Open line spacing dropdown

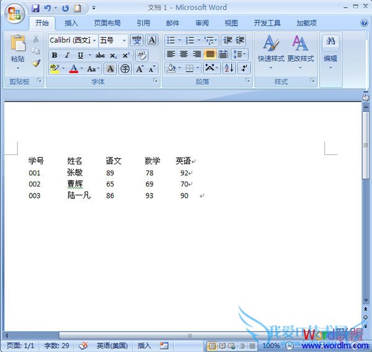click(239, 54)
